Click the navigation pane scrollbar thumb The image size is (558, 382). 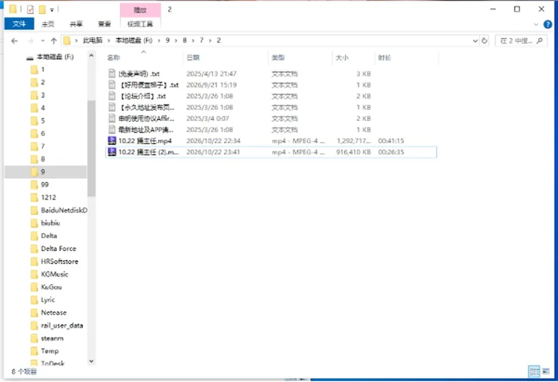point(91,148)
